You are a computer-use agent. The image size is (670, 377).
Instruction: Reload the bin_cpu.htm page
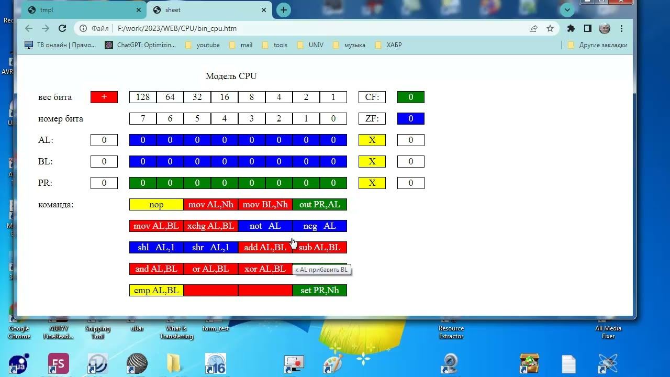coord(62,29)
